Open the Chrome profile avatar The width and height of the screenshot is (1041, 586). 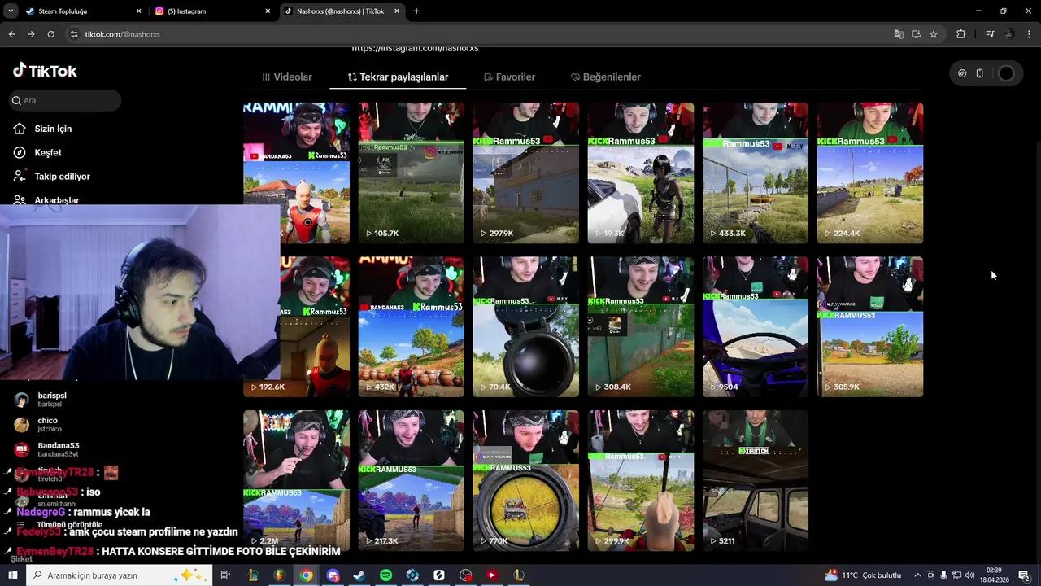[x=1009, y=34]
